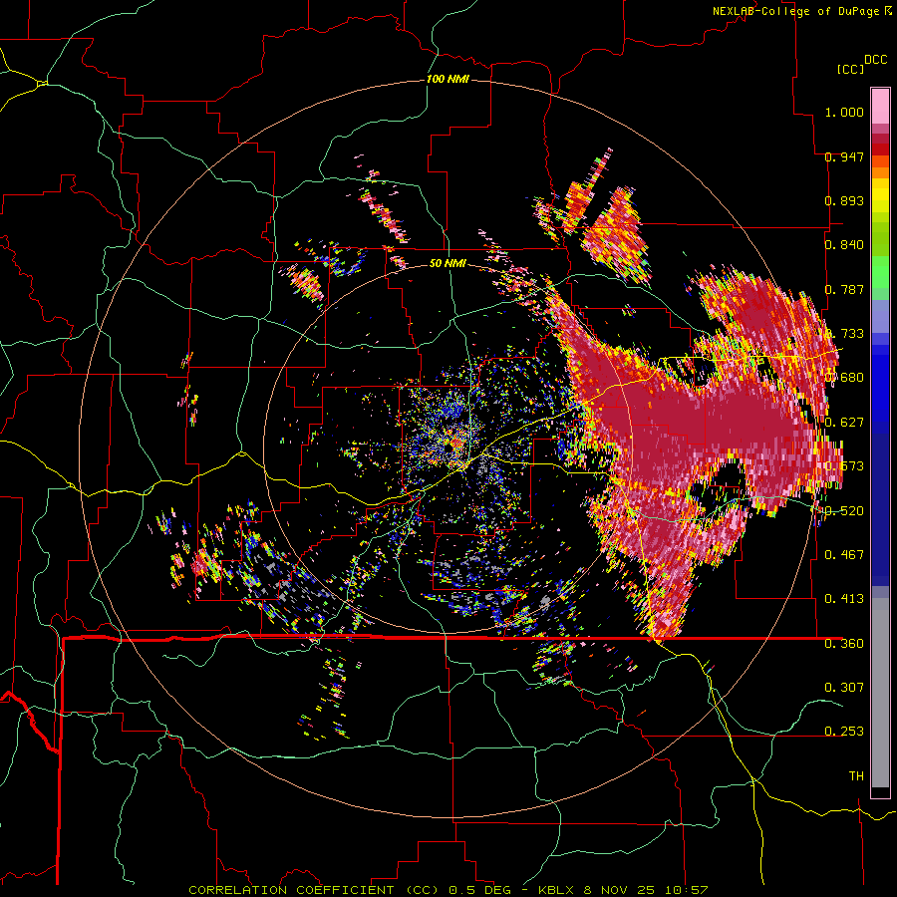Click the 0.253 legend value
This screenshot has width=897, height=897.
pos(844,732)
